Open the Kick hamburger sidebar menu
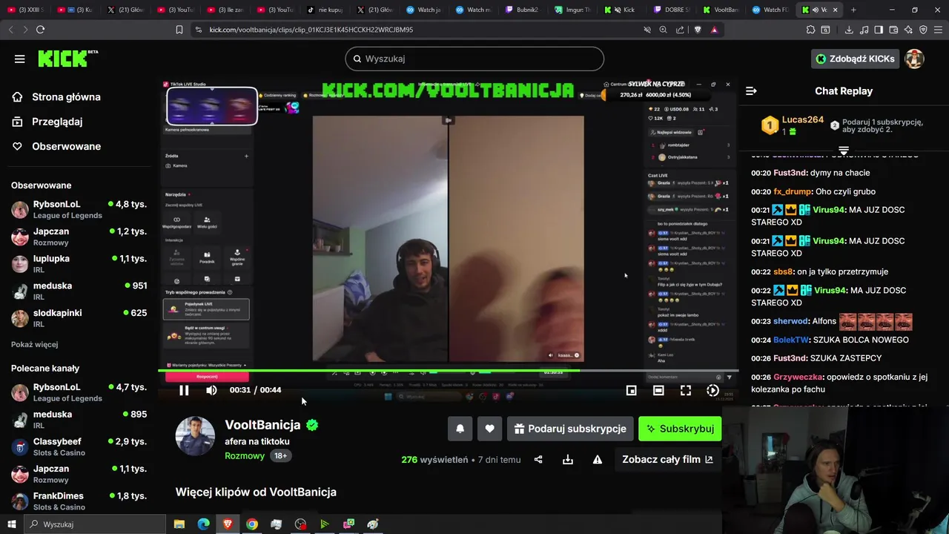This screenshot has height=534, width=949. pyautogui.click(x=19, y=59)
